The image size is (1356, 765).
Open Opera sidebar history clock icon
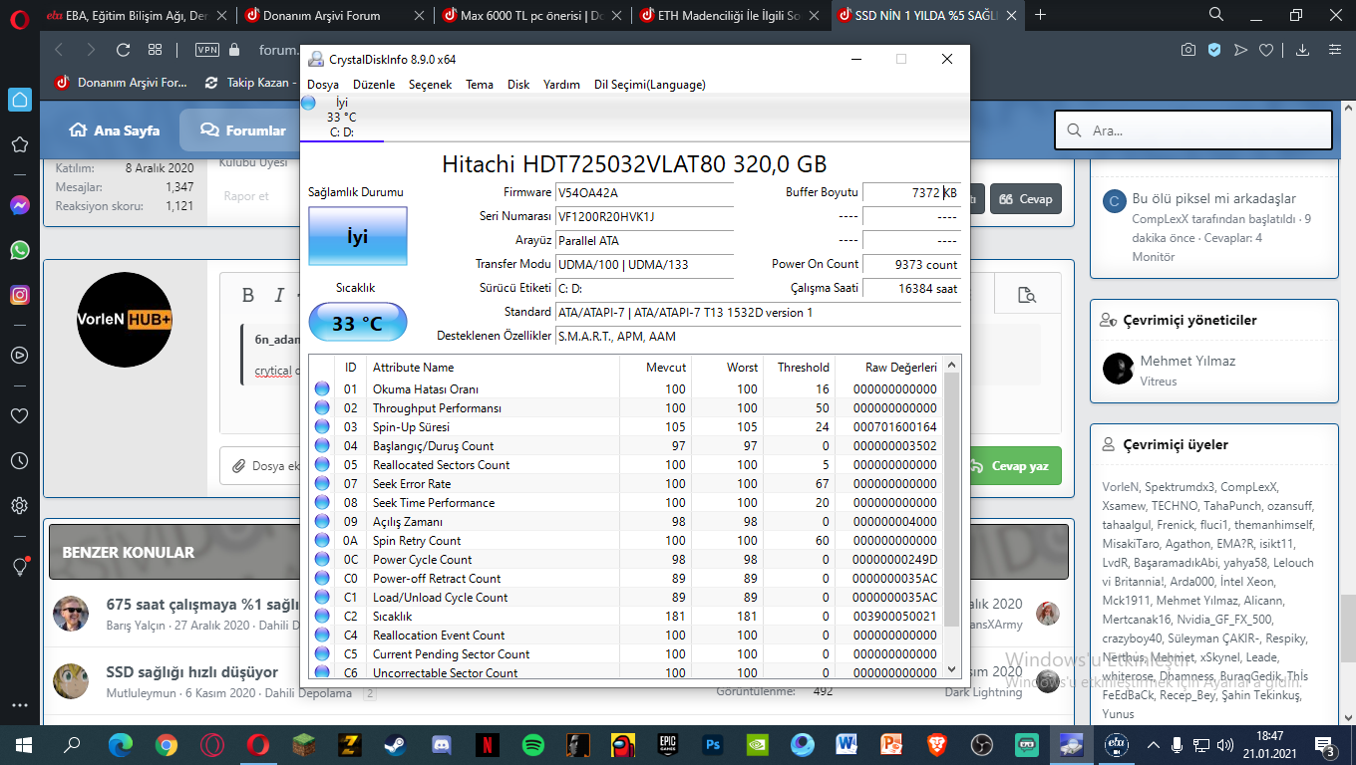pos(19,461)
